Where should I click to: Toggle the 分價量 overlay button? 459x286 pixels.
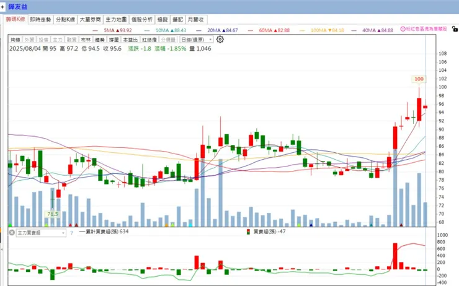click(168, 40)
